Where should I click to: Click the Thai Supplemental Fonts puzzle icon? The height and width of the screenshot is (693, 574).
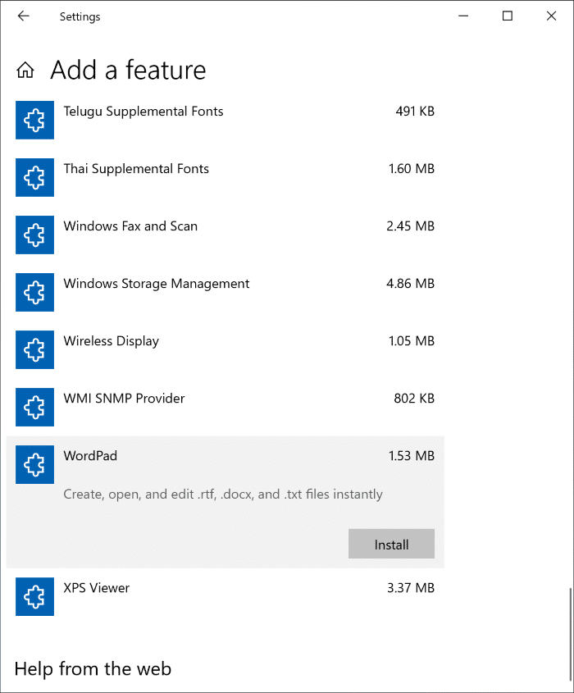[x=35, y=177]
